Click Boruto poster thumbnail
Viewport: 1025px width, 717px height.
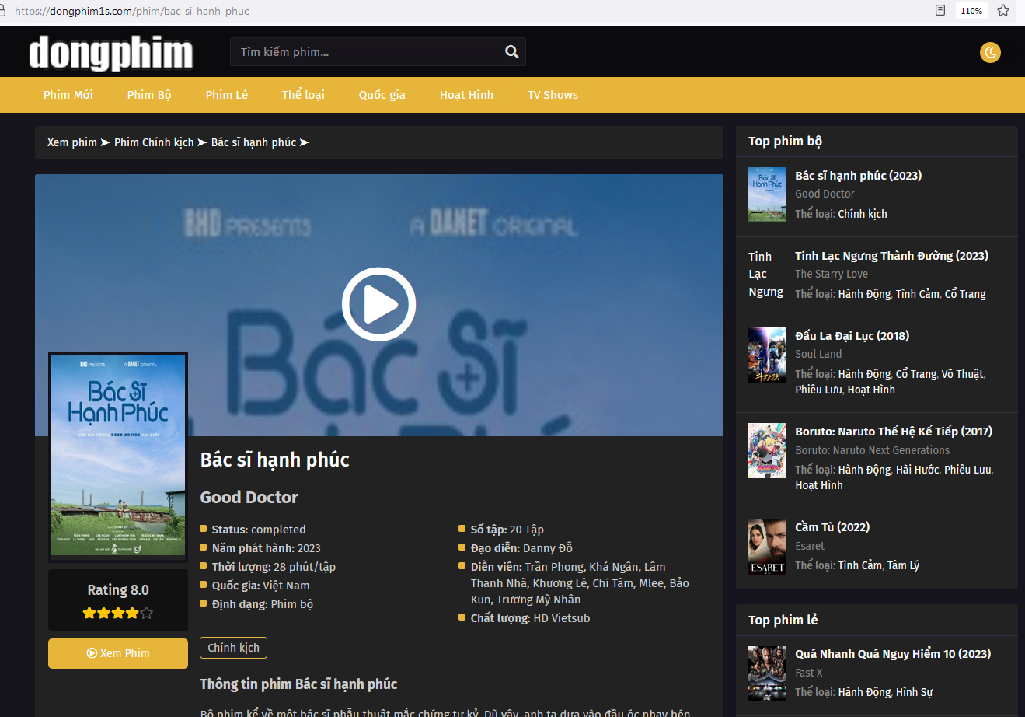point(767,450)
